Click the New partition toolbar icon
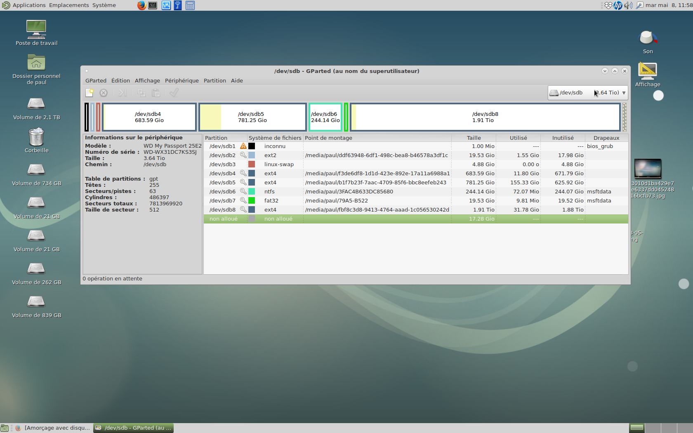This screenshot has height=433, width=693. (x=90, y=93)
